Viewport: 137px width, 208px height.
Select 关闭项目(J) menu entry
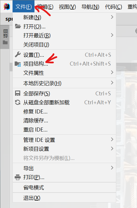click(x=64, y=45)
